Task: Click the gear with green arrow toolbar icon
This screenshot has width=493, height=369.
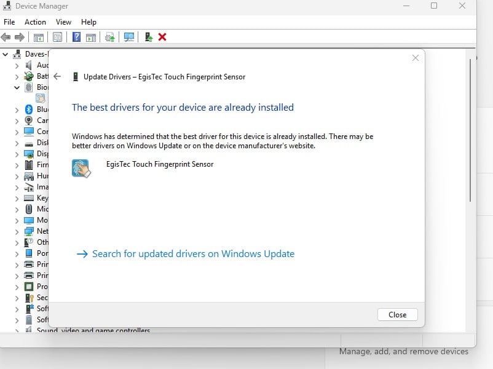Action: pos(110,37)
